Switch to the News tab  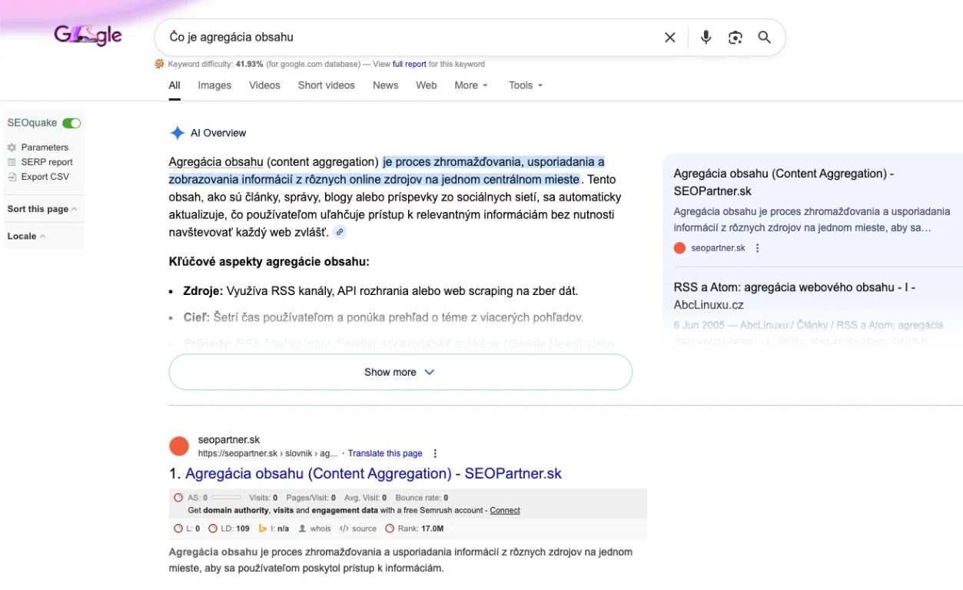[385, 85]
